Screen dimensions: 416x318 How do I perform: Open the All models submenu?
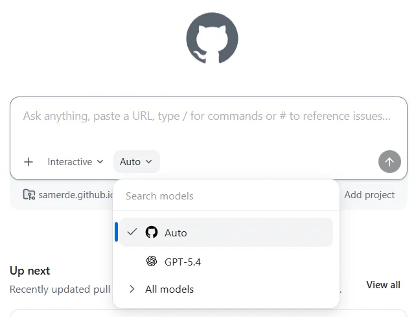coord(225,289)
